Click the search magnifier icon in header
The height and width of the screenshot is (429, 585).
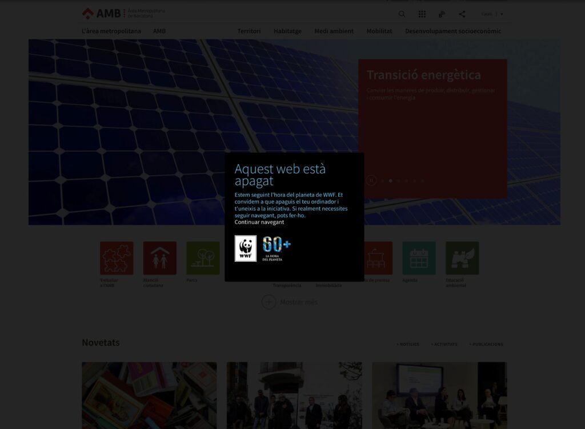pyautogui.click(x=402, y=14)
